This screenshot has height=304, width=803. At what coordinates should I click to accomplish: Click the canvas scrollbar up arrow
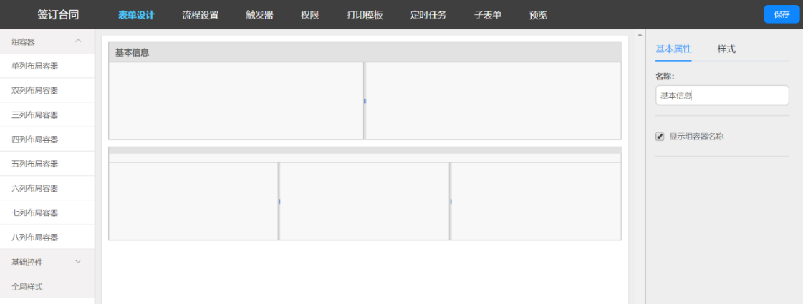coord(639,35)
